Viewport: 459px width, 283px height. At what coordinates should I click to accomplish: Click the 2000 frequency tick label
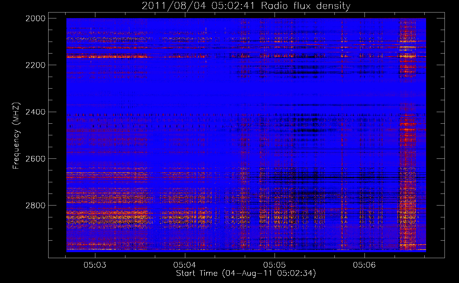[35, 18]
